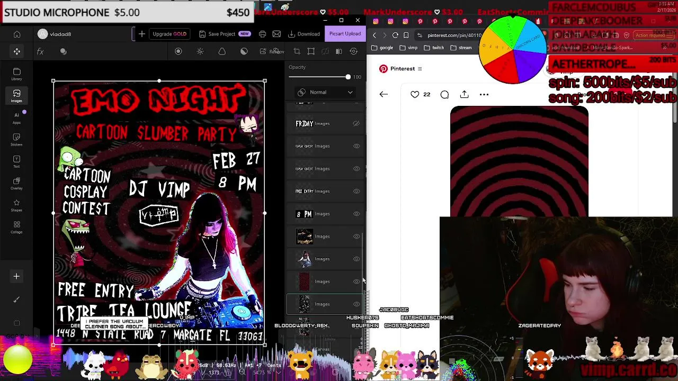Open the stream bookmarks folder

(x=461, y=48)
